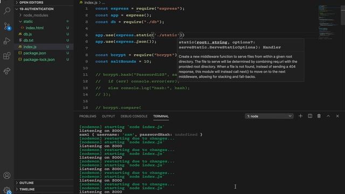This screenshot has width=345, height=194.
Task: Switch to the Debug Console tab
Action: 134,116
